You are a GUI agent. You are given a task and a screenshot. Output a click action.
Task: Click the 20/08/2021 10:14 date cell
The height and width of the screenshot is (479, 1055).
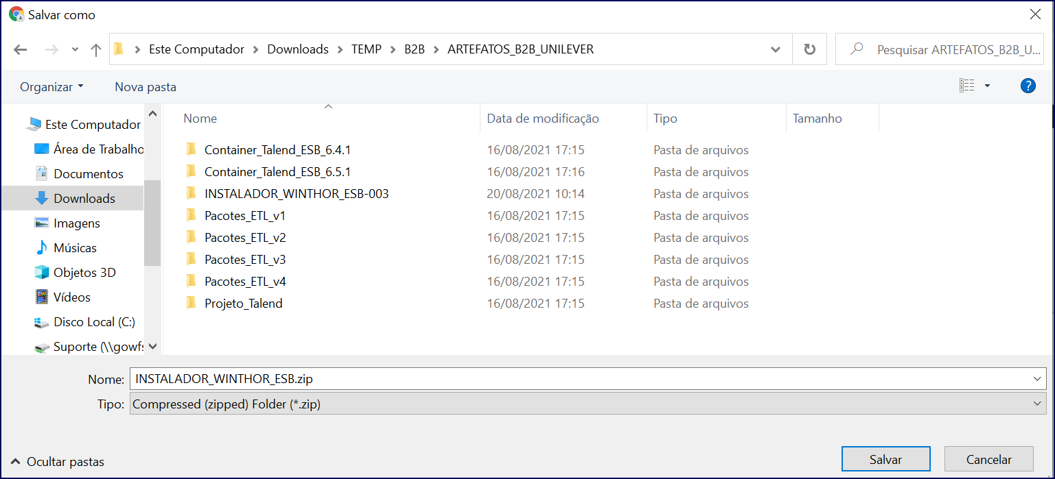535,194
